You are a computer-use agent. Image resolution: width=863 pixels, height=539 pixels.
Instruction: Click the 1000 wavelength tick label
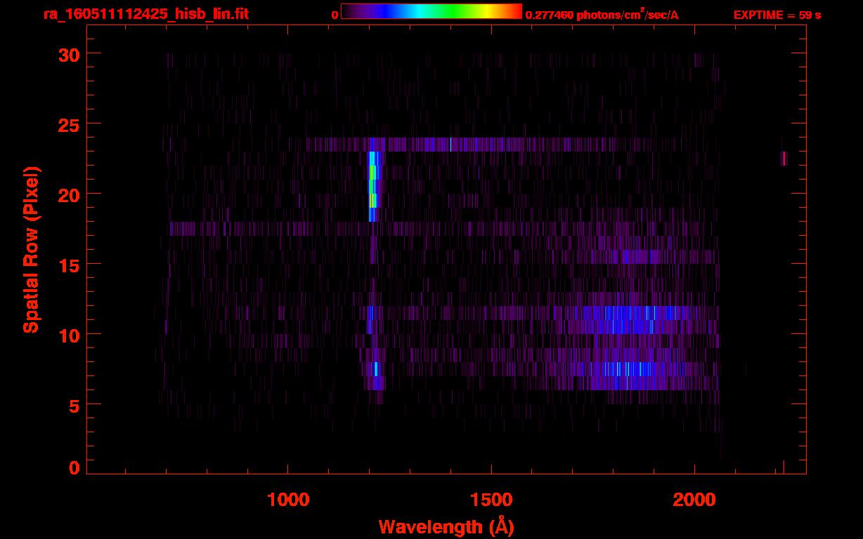coord(288,500)
